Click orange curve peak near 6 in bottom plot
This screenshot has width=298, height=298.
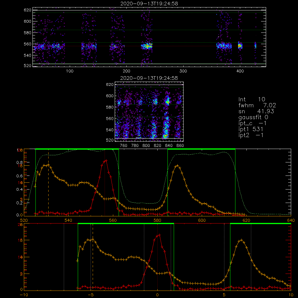pyautogui.click(x=242, y=240)
